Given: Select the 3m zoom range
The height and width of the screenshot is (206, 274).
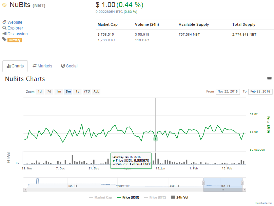Looking at the screenshot, I should point(68,91).
